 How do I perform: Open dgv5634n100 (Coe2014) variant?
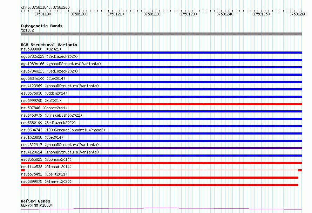43,78
